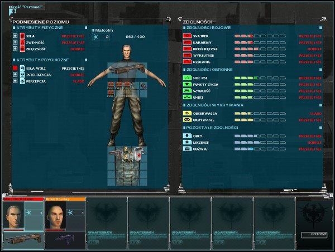Add a point to Percepcja
335x252 pixels.
(x=16, y=81)
